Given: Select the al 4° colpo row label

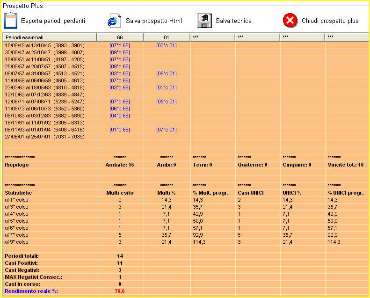Looking at the screenshot, I should (16, 214).
